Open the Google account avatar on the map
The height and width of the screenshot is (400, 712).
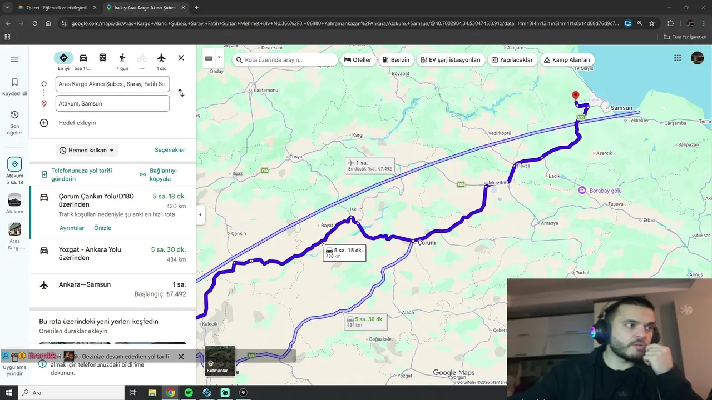pos(697,58)
